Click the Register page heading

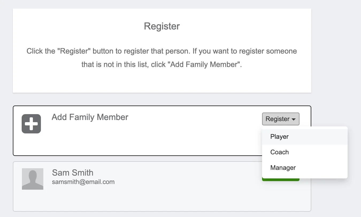162,26
